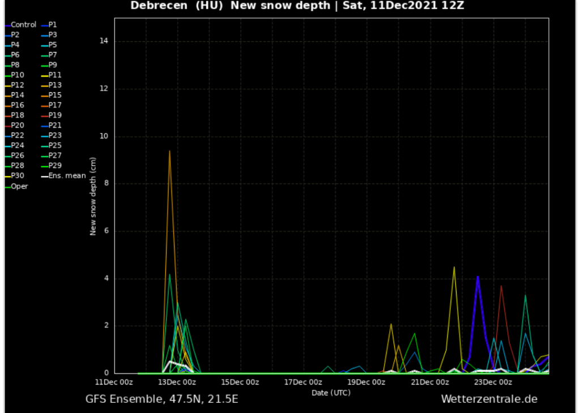Select the P19 legend entry

[x=55, y=115]
